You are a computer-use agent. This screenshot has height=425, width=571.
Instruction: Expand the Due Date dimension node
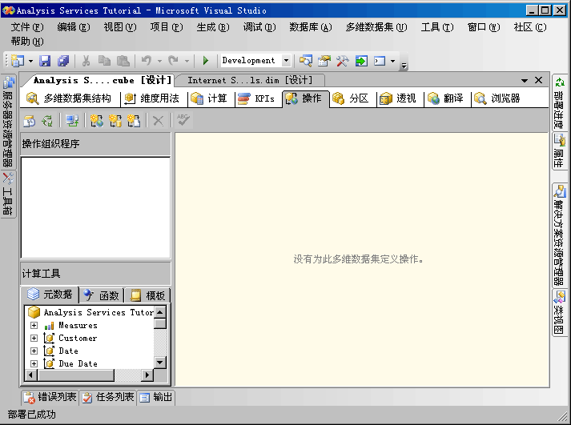point(34,363)
